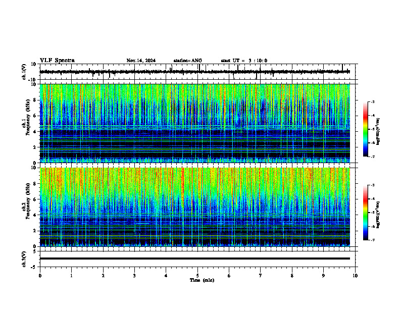Click the "-7" label on ch.2 colorbar
Image resolution: width=400 pixels, height=309 pixels.
[373, 240]
